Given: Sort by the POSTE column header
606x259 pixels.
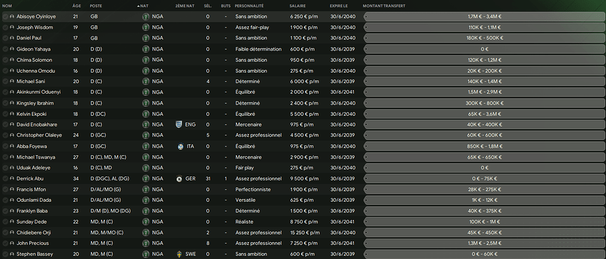Looking at the screenshot, I should coord(96,6).
